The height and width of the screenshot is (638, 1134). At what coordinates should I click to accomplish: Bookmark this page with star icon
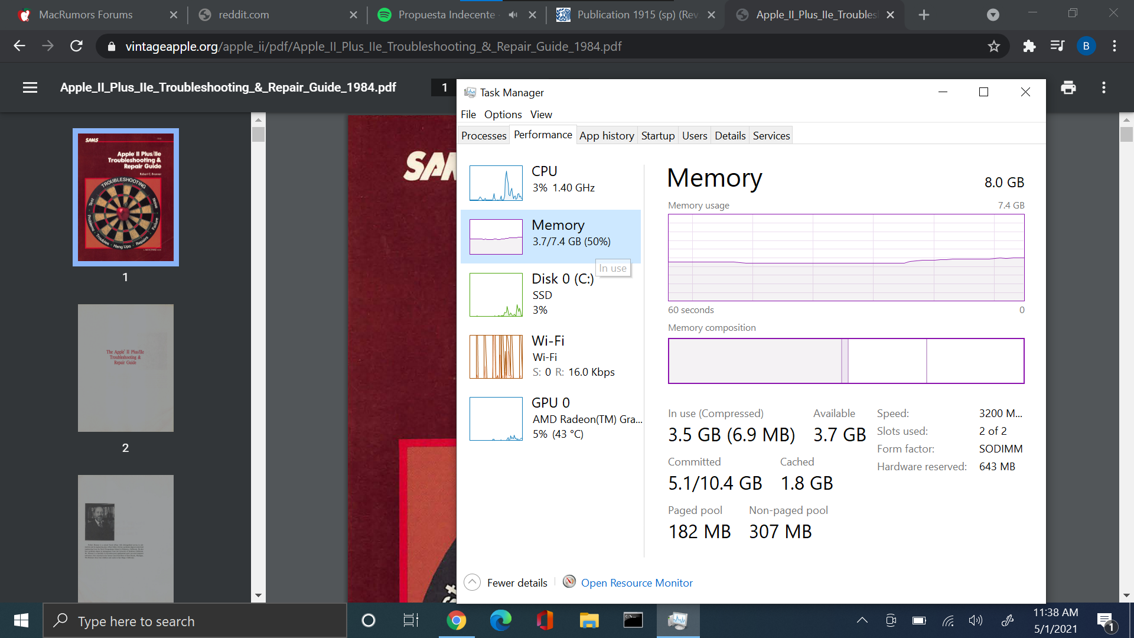[x=994, y=46]
